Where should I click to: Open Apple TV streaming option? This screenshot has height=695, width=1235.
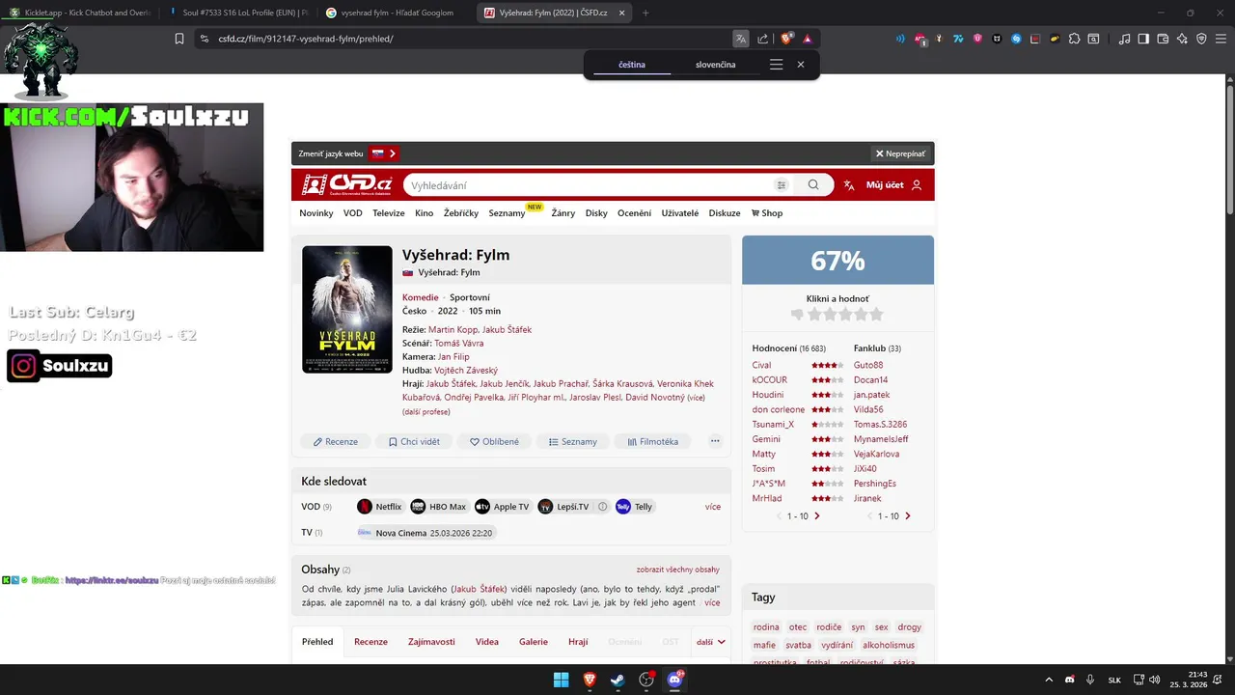click(502, 506)
